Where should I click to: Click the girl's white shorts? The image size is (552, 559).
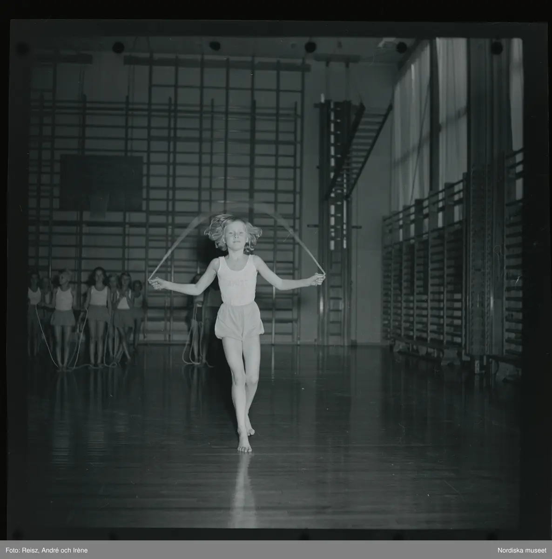click(239, 321)
